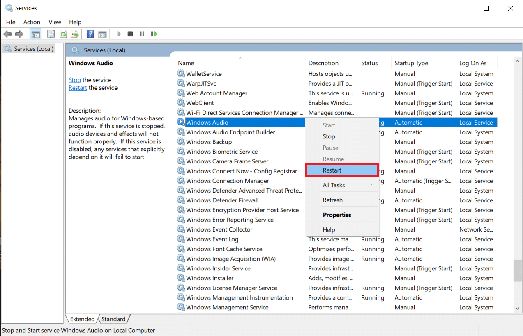Click the Show/Hide Console Tree toolbar icon
This screenshot has width=523, height=336.
(36, 34)
